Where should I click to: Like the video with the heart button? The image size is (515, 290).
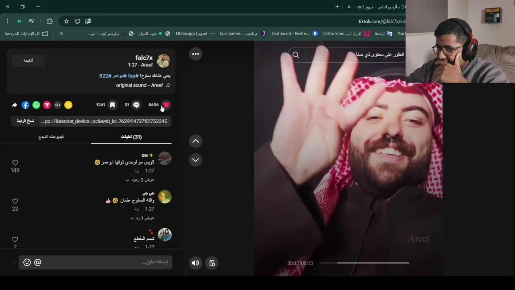pyautogui.click(x=166, y=105)
